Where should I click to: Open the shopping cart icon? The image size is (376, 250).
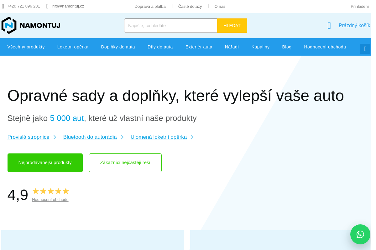tap(329, 26)
